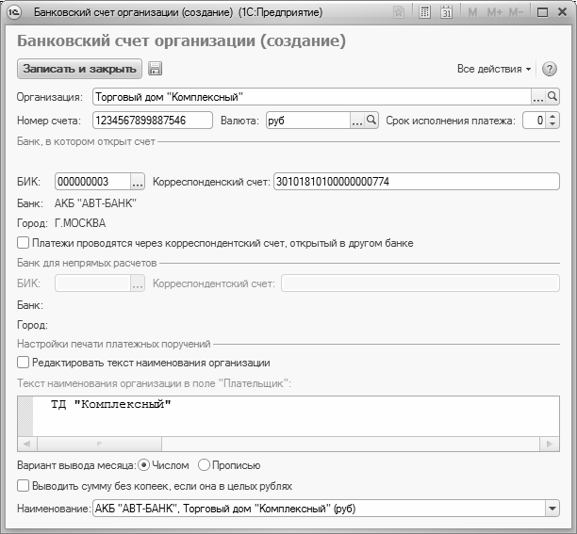This screenshot has width=577, height=534.
Task: Click the Срок исполнения платежа number field
Action: [x=535, y=121]
